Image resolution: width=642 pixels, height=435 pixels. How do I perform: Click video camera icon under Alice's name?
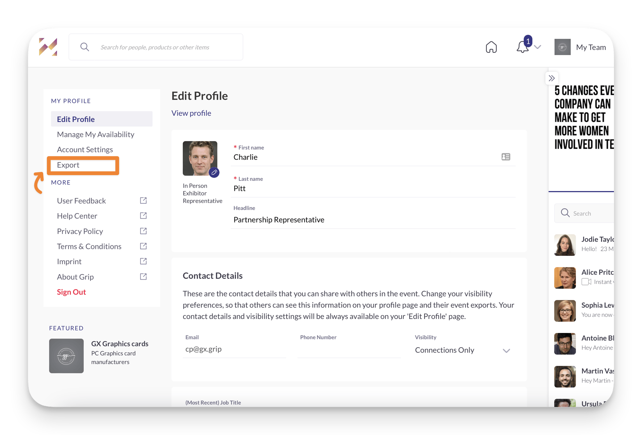coord(586,282)
